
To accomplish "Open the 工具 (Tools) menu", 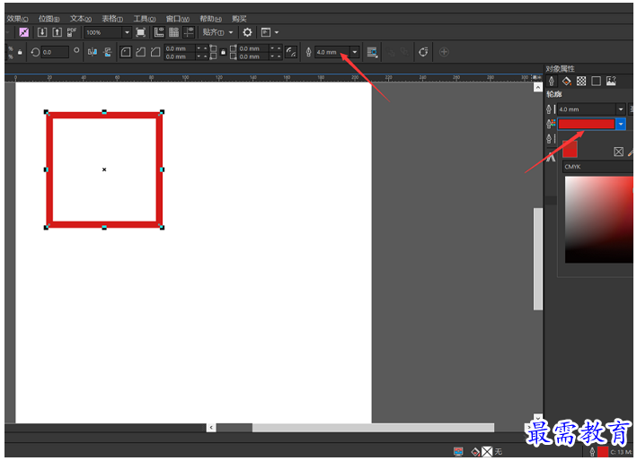I will coord(145,19).
